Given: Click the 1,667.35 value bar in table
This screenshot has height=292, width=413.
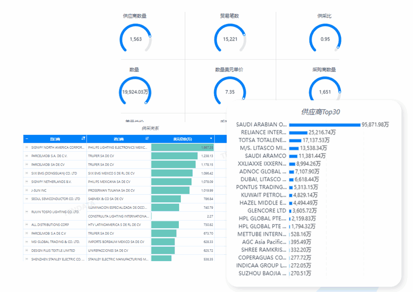Looking at the screenshot, I should [x=182, y=147].
